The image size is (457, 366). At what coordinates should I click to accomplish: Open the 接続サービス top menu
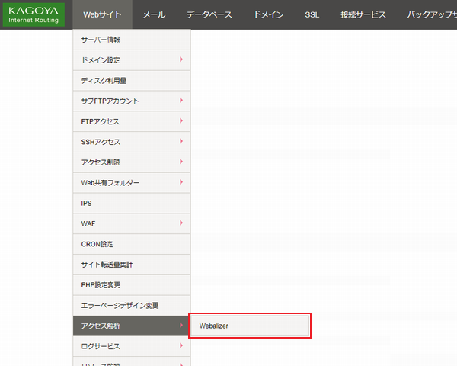point(363,14)
